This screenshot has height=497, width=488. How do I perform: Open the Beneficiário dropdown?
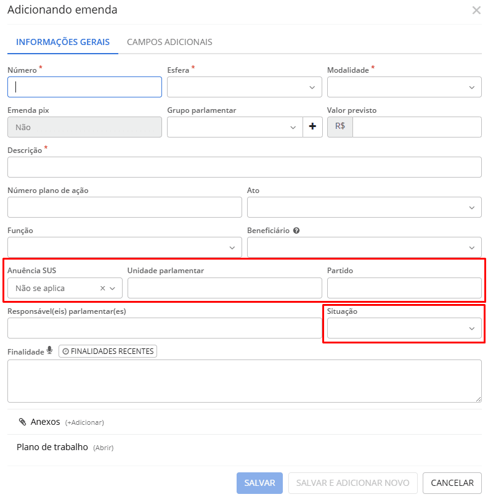pyautogui.click(x=364, y=247)
